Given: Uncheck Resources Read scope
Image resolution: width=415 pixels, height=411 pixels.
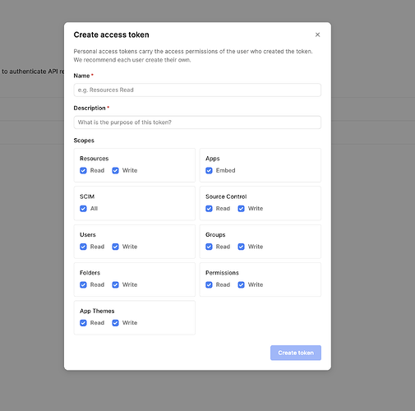Looking at the screenshot, I should point(83,170).
